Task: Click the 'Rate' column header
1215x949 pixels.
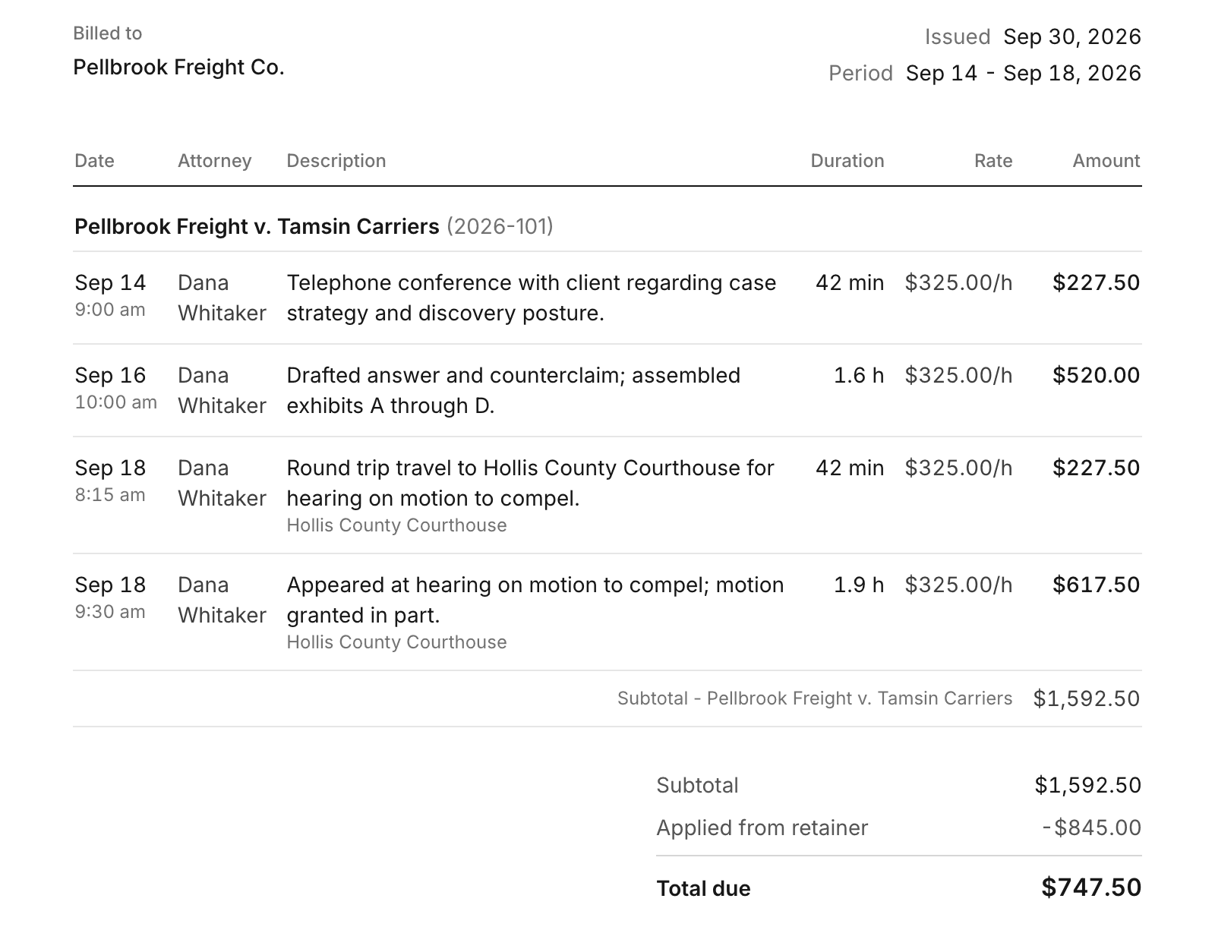Action: click(x=993, y=161)
